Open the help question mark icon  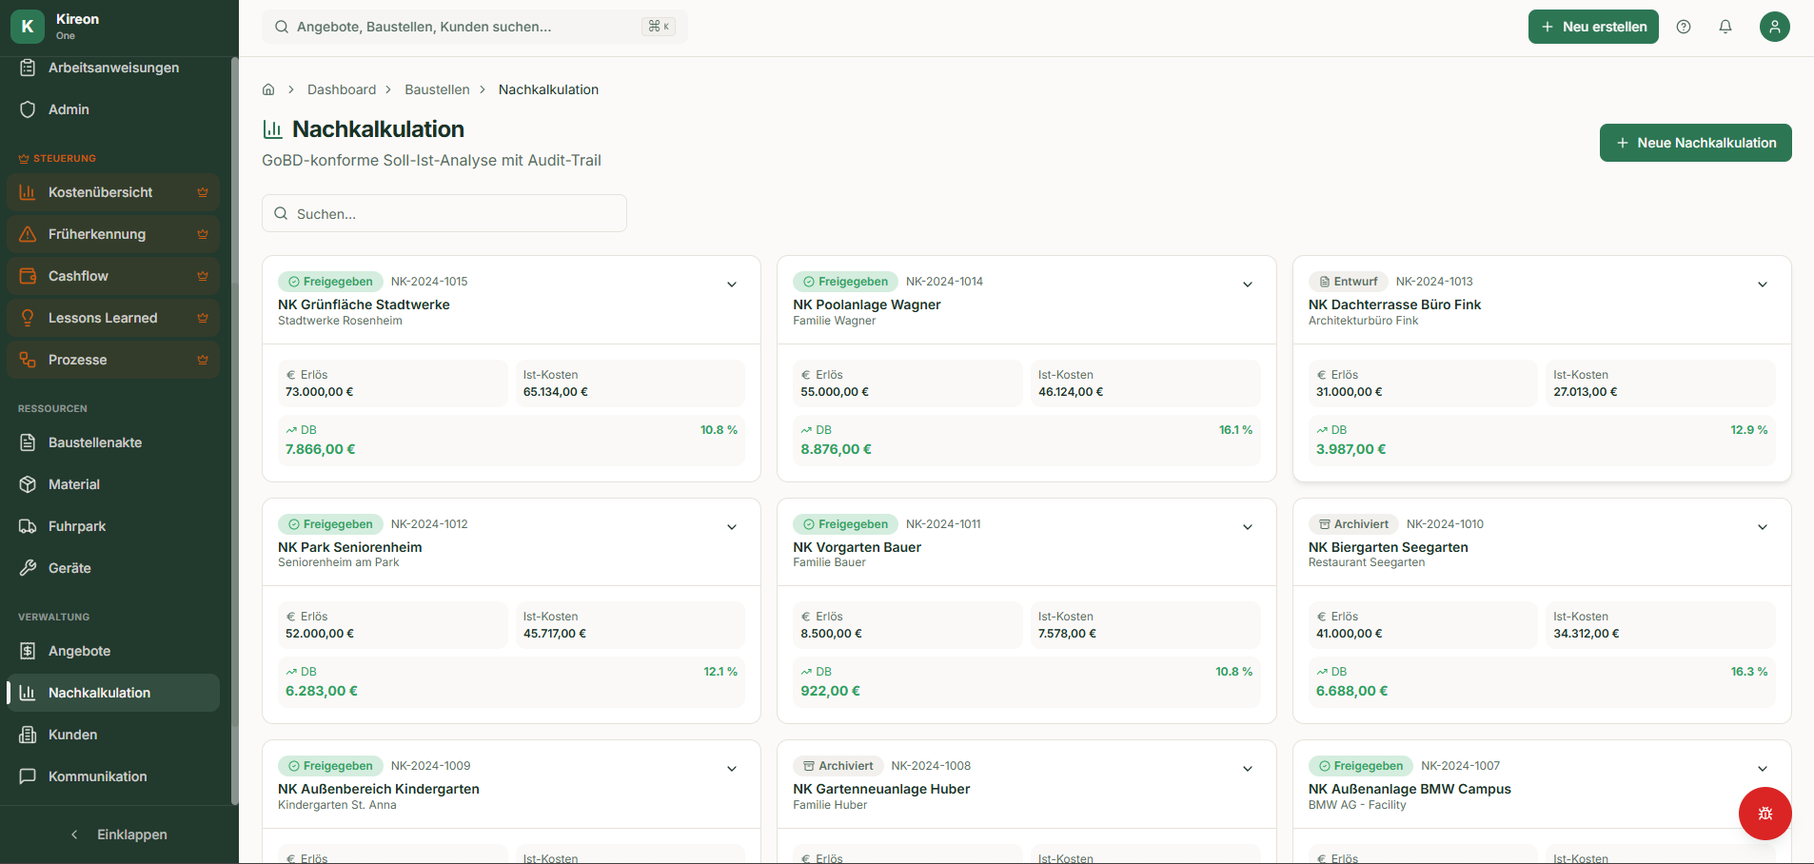(1684, 27)
